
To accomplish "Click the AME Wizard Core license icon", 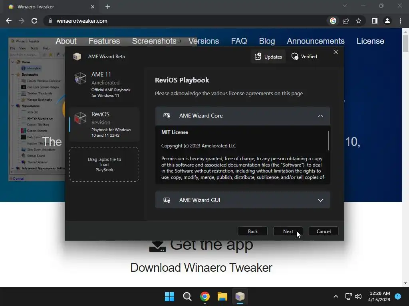I will click(x=167, y=116).
